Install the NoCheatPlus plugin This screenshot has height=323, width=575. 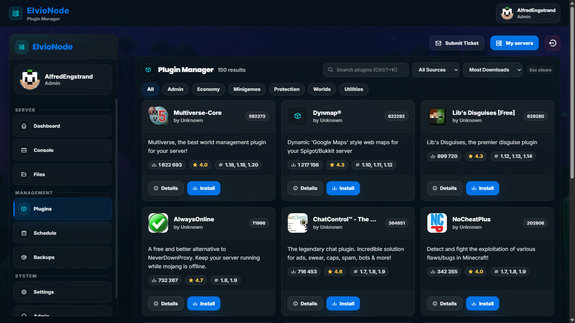click(x=482, y=304)
